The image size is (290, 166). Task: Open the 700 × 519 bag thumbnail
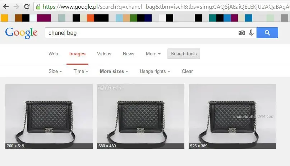(x=49, y=116)
